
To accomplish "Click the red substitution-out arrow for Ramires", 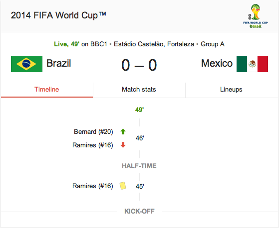I will point(123,145).
